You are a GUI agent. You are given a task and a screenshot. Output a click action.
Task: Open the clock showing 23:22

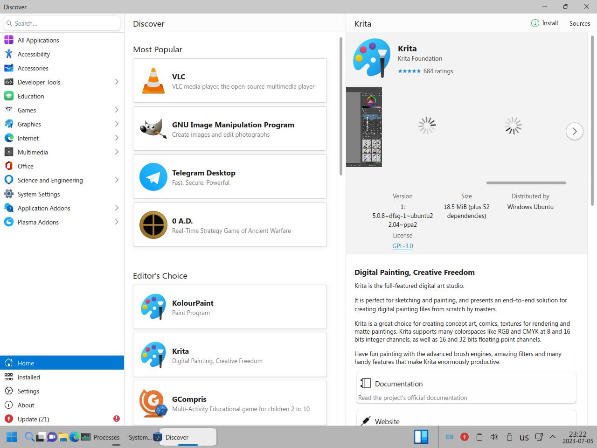[x=577, y=437]
